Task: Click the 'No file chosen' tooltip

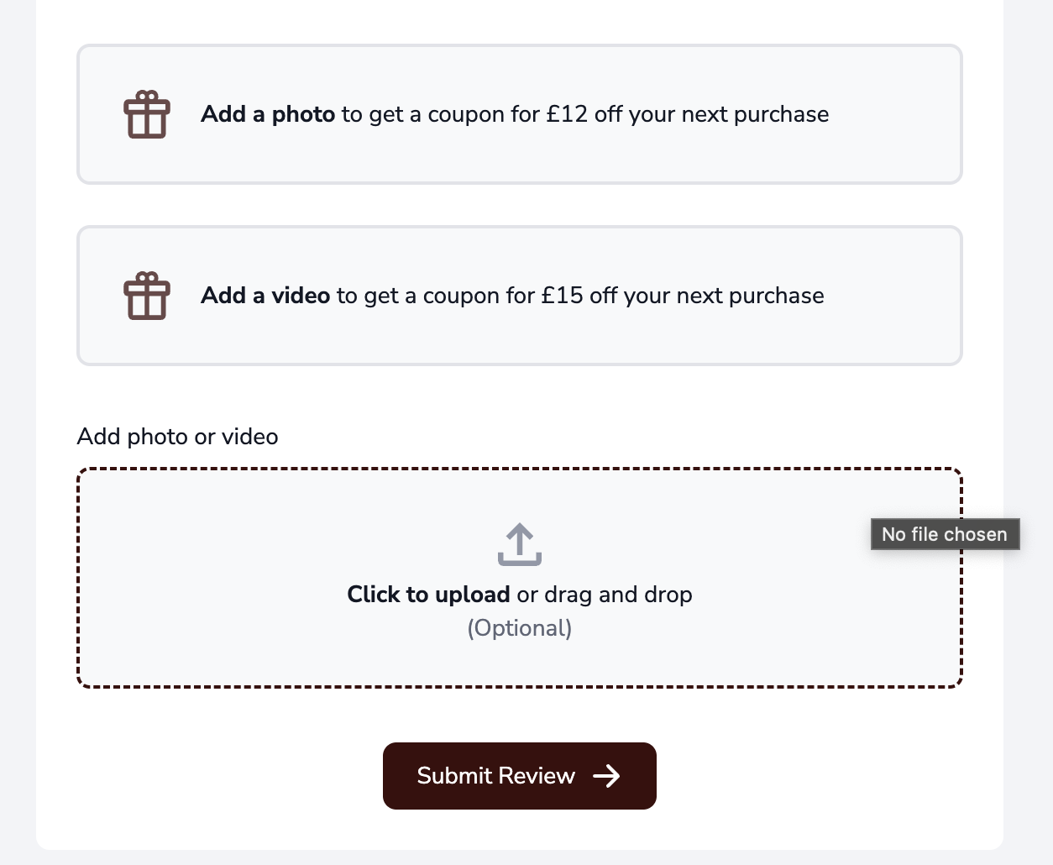Action: pos(945,534)
